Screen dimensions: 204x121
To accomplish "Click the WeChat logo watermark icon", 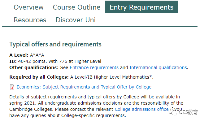I will tap(173, 112).
